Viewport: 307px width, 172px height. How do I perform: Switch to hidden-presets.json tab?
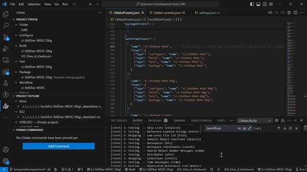[167, 13]
